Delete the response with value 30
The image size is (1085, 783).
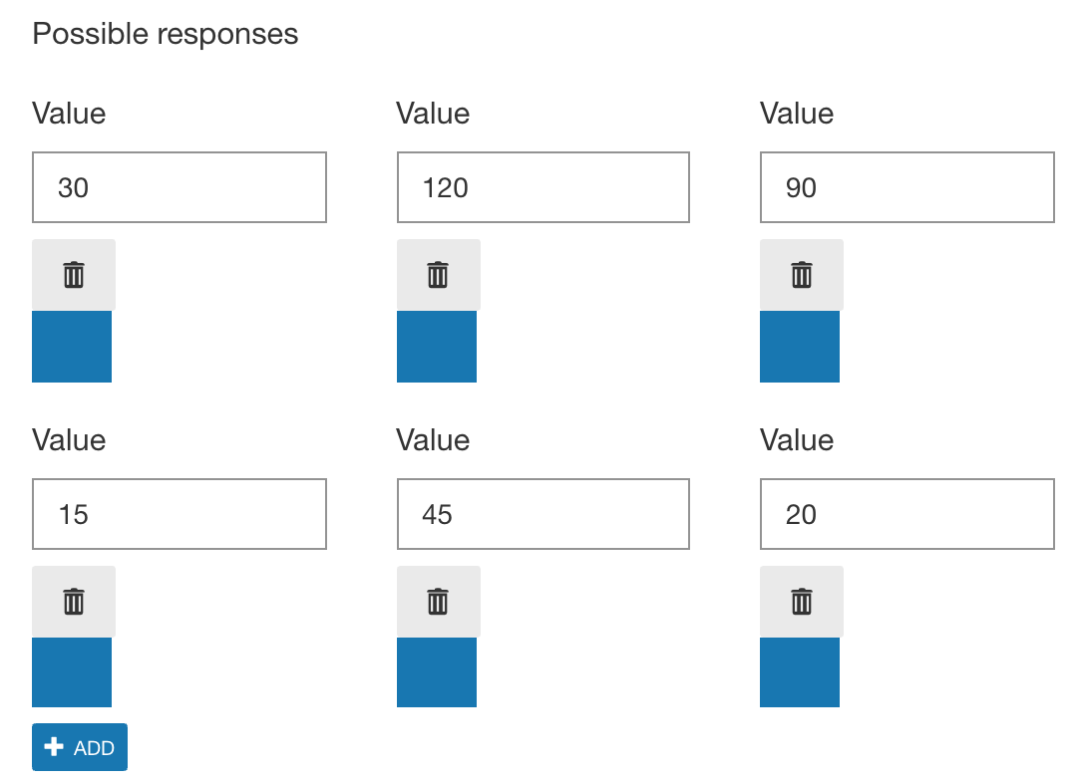(x=74, y=275)
